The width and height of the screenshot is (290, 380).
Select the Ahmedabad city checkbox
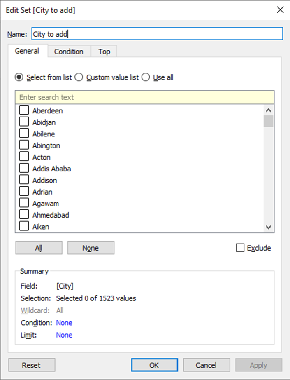(24, 214)
